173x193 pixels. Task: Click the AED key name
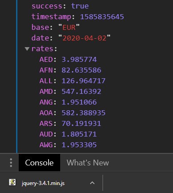point(46,60)
